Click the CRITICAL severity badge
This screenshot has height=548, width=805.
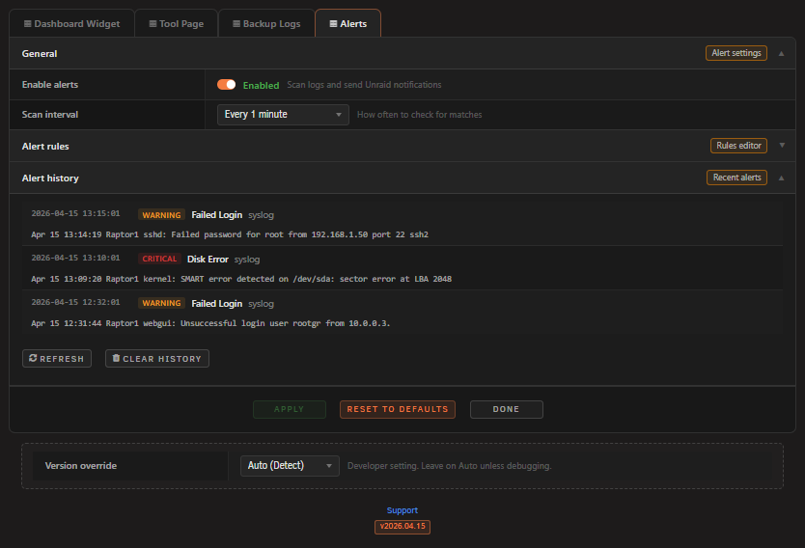click(159, 260)
